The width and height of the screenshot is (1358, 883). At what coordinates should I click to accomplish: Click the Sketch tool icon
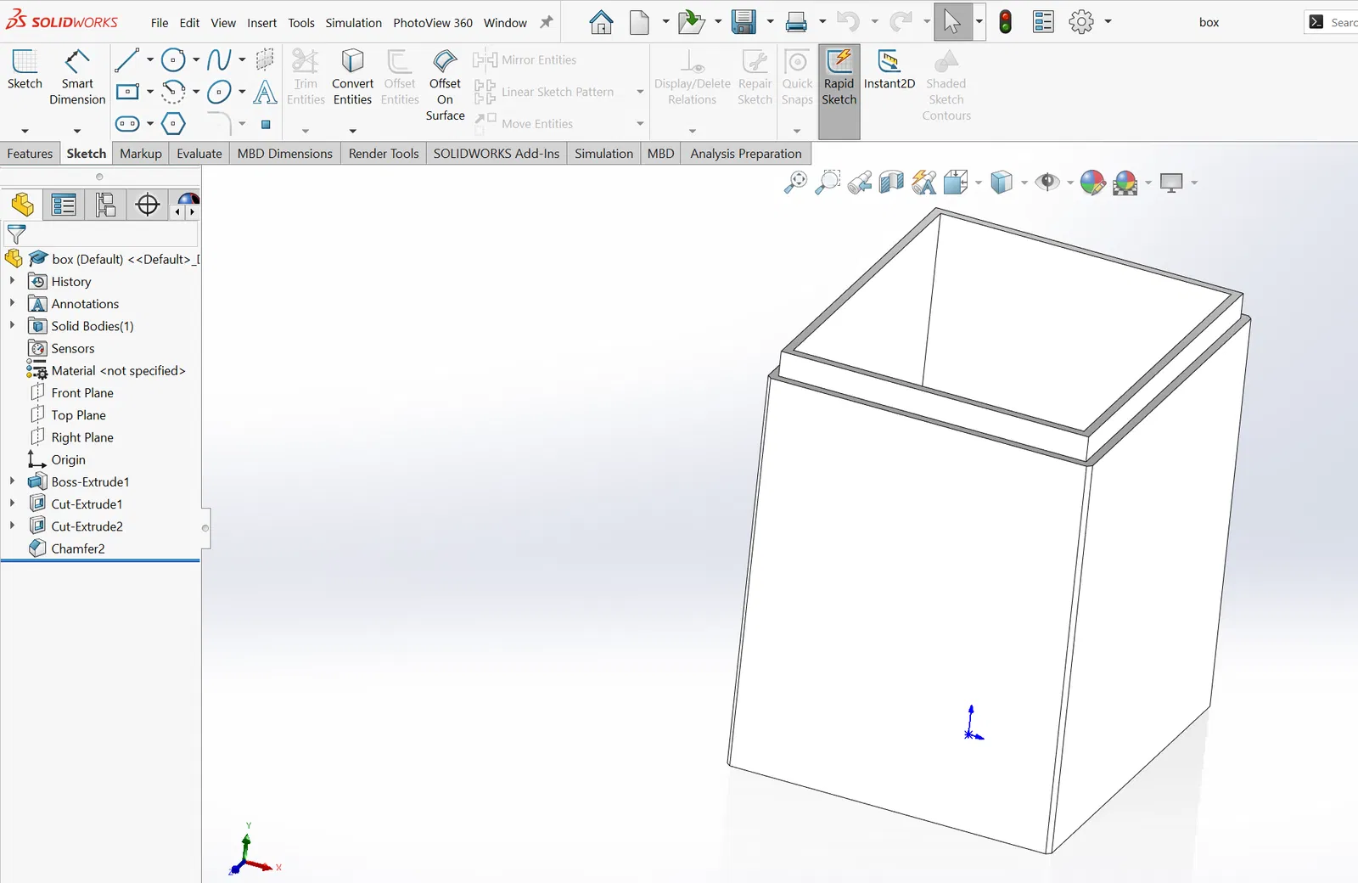tap(25, 69)
